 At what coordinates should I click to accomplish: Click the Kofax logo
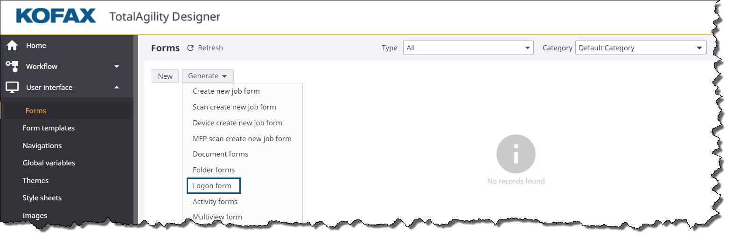point(56,16)
